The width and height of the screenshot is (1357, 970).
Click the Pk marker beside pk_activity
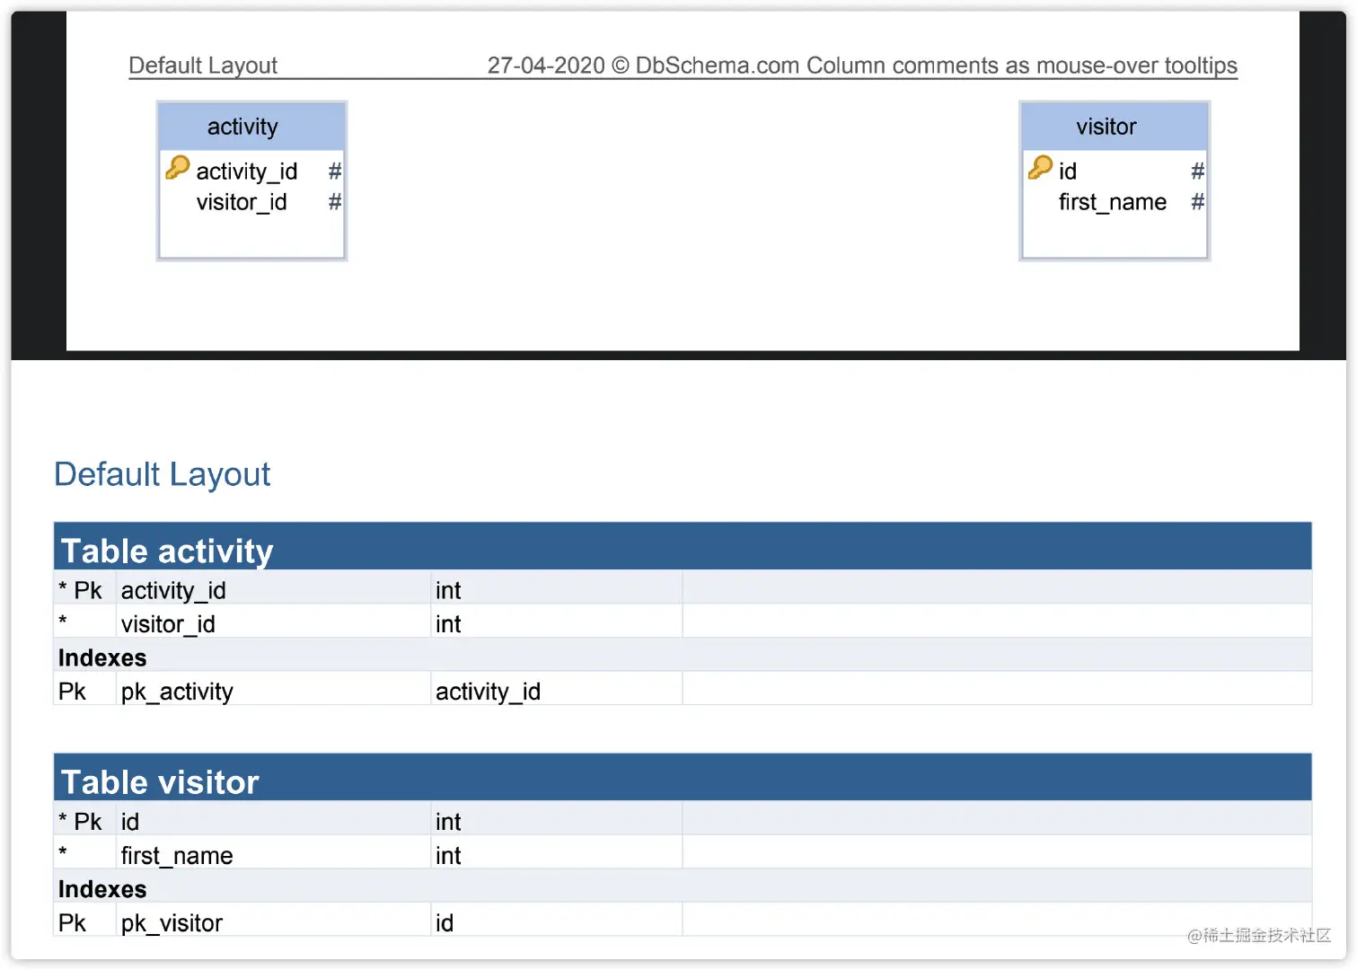click(72, 692)
